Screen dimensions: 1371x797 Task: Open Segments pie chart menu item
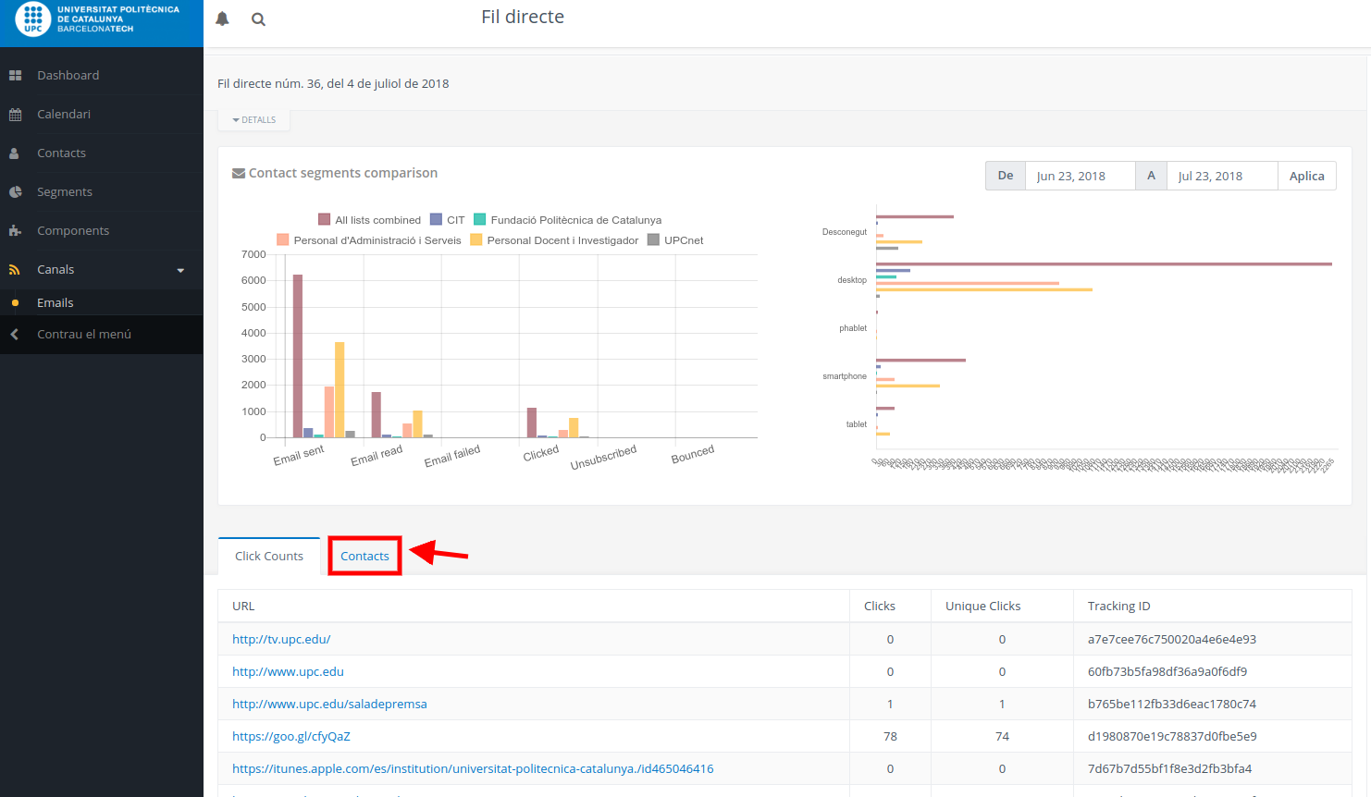coord(64,191)
